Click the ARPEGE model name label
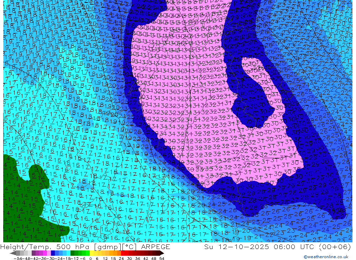This screenshot has height=260, width=356. pos(156,247)
